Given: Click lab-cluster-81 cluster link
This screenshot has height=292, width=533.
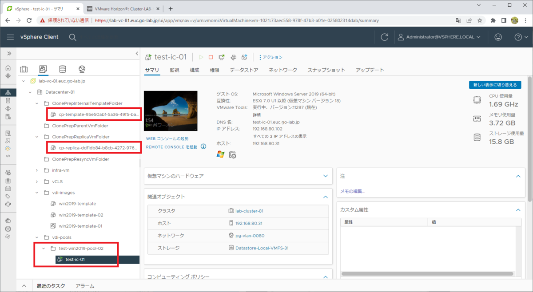Looking at the screenshot, I should click(249, 211).
